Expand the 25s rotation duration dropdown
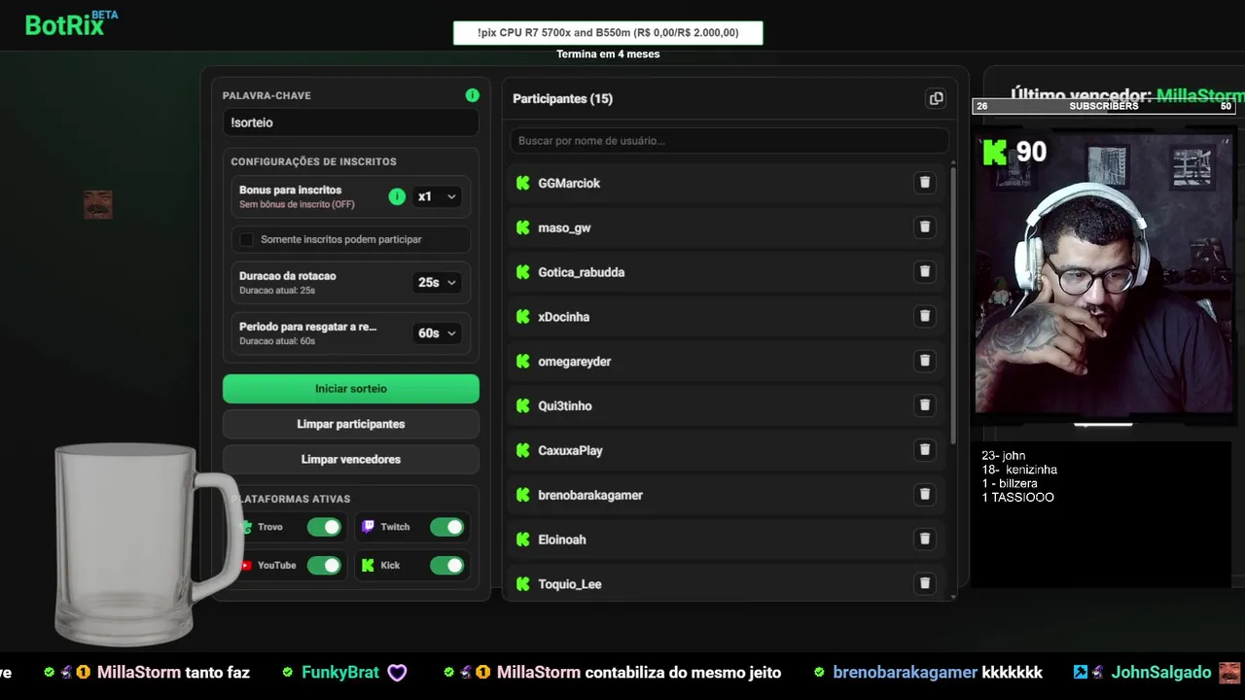 (x=437, y=282)
